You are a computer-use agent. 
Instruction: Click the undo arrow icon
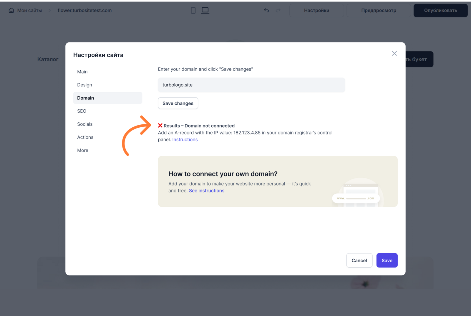point(266,10)
